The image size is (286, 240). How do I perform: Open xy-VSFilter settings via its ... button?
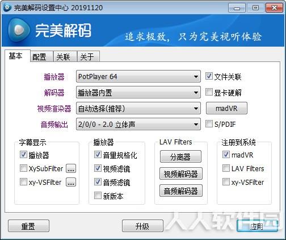point(71,182)
